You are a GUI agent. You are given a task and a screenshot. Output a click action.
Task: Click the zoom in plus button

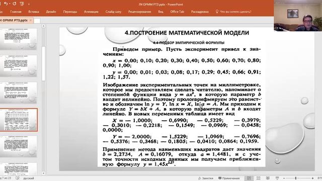point(312,178)
